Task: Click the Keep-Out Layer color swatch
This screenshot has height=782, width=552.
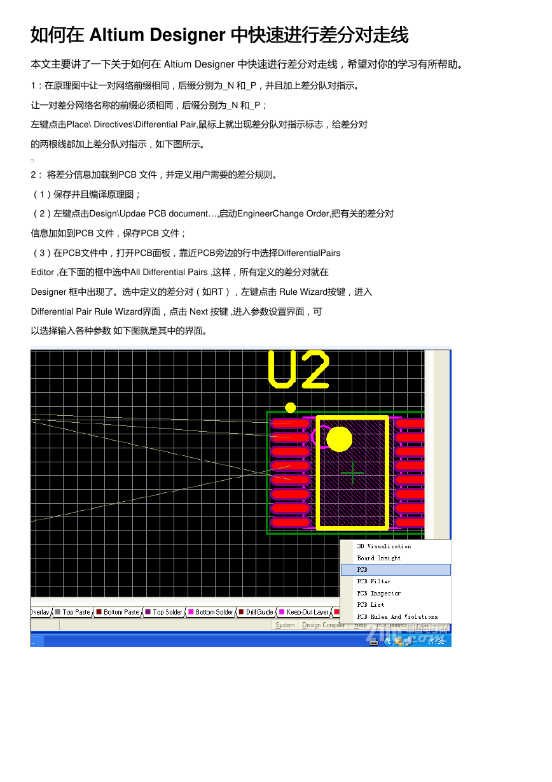Action: [282, 612]
